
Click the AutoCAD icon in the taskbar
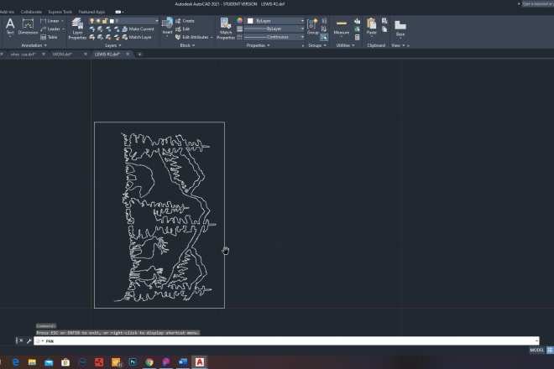tap(200, 362)
